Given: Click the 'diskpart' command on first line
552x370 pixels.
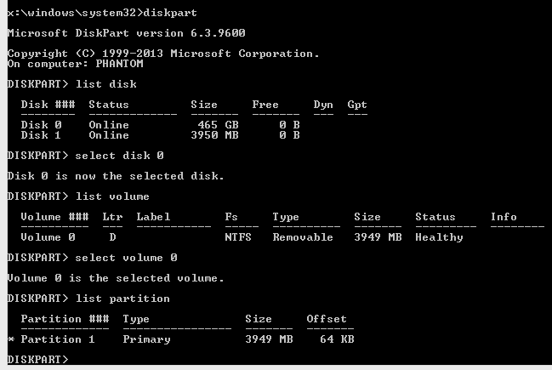Looking at the screenshot, I should (170, 13).
